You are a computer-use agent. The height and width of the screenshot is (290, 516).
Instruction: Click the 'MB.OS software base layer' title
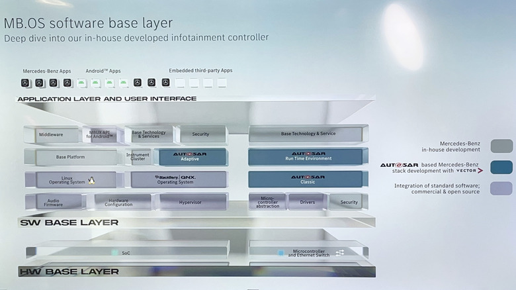coord(88,23)
